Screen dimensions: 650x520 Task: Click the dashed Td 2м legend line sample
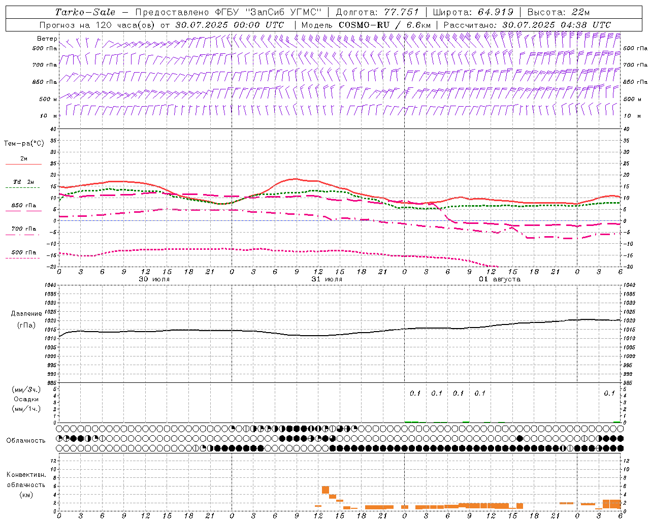click(x=23, y=188)
